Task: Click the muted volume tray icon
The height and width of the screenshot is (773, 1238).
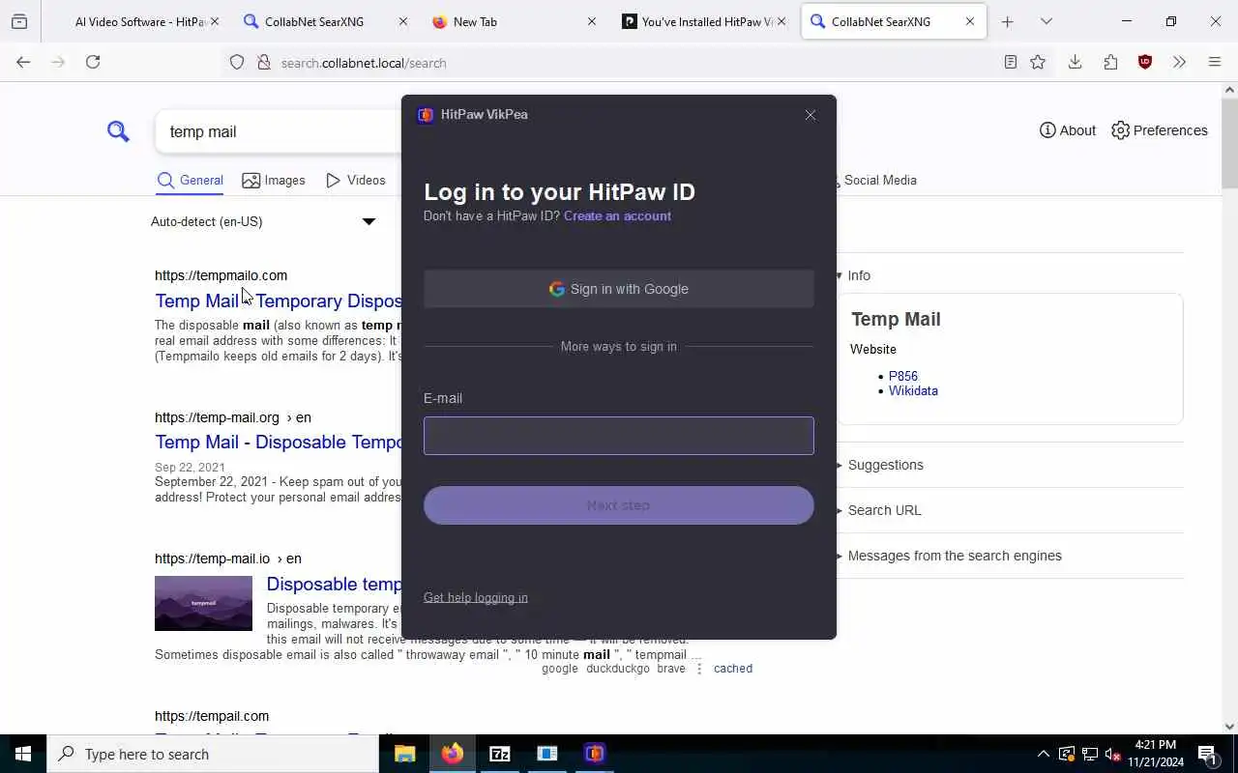Action: (x=1113, y=754)
